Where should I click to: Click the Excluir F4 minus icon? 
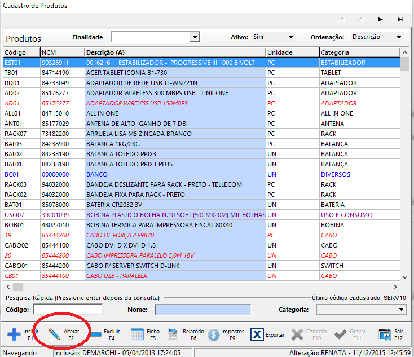(95, 334)
